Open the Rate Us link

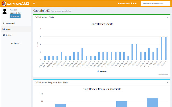click(128, 3)
